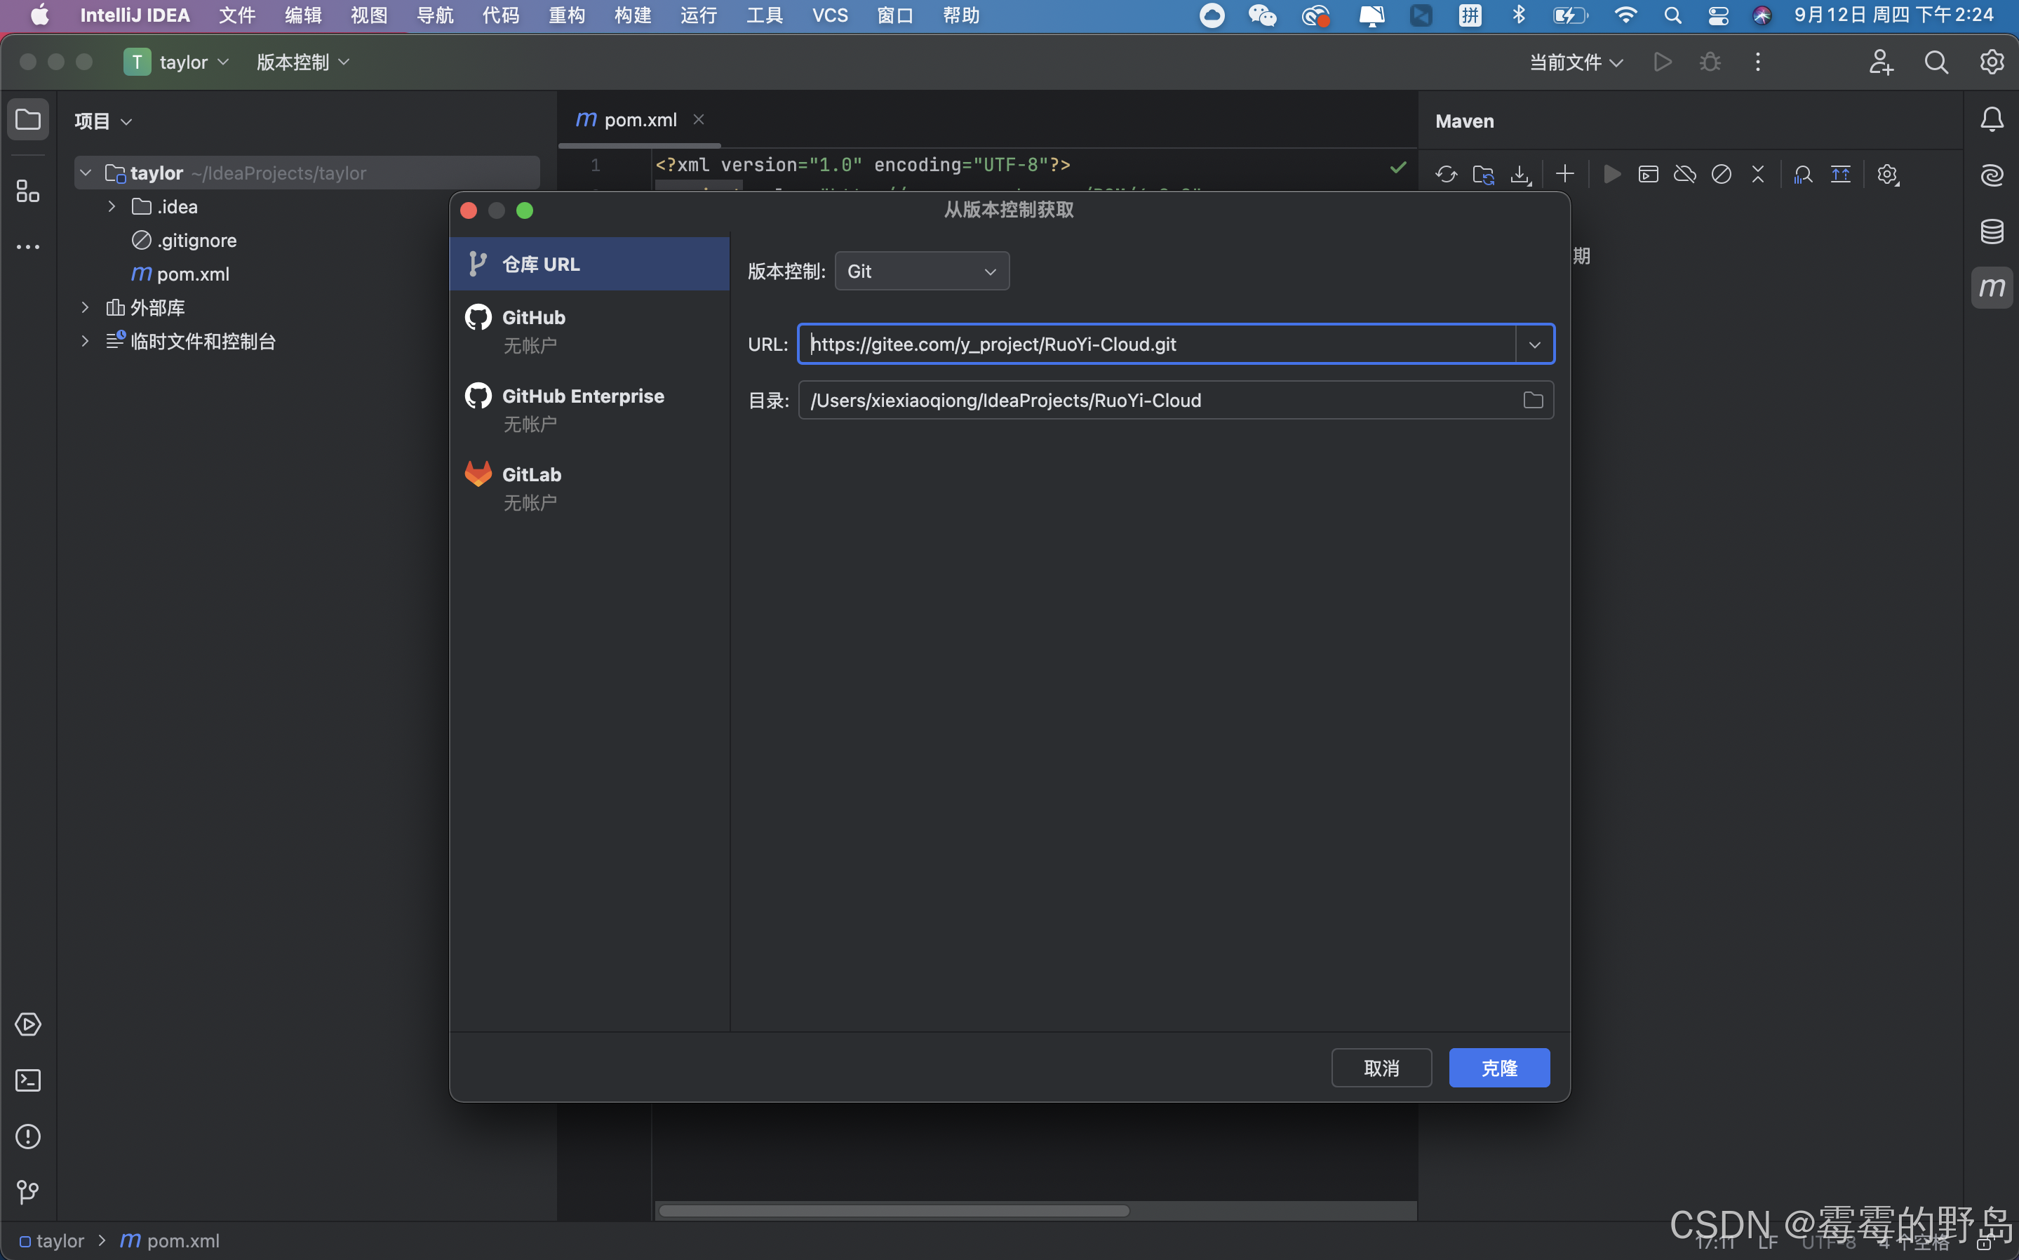Image resolution: width=2019 pixels, height=1260 pixels.
Task: Collapse the taylor project tree node
Action: click(x=84, y=173)
